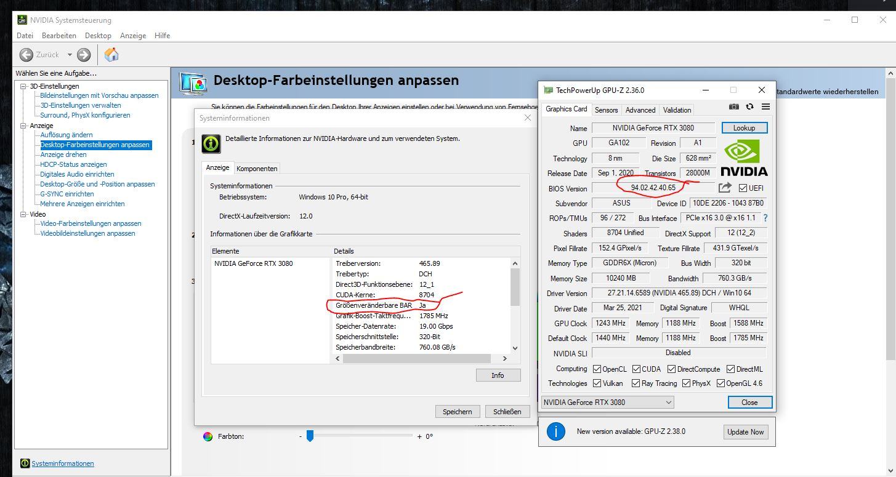The height and width of the screenshot is (477, 896).
Task: Click GPU-Z refresh icon
Action: (x=749, y=106)
